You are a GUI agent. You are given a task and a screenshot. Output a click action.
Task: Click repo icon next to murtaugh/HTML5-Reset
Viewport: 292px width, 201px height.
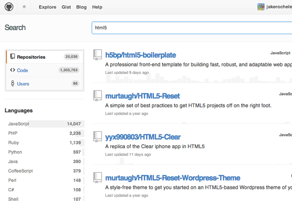pyautogui.click(x=97, y=96)
